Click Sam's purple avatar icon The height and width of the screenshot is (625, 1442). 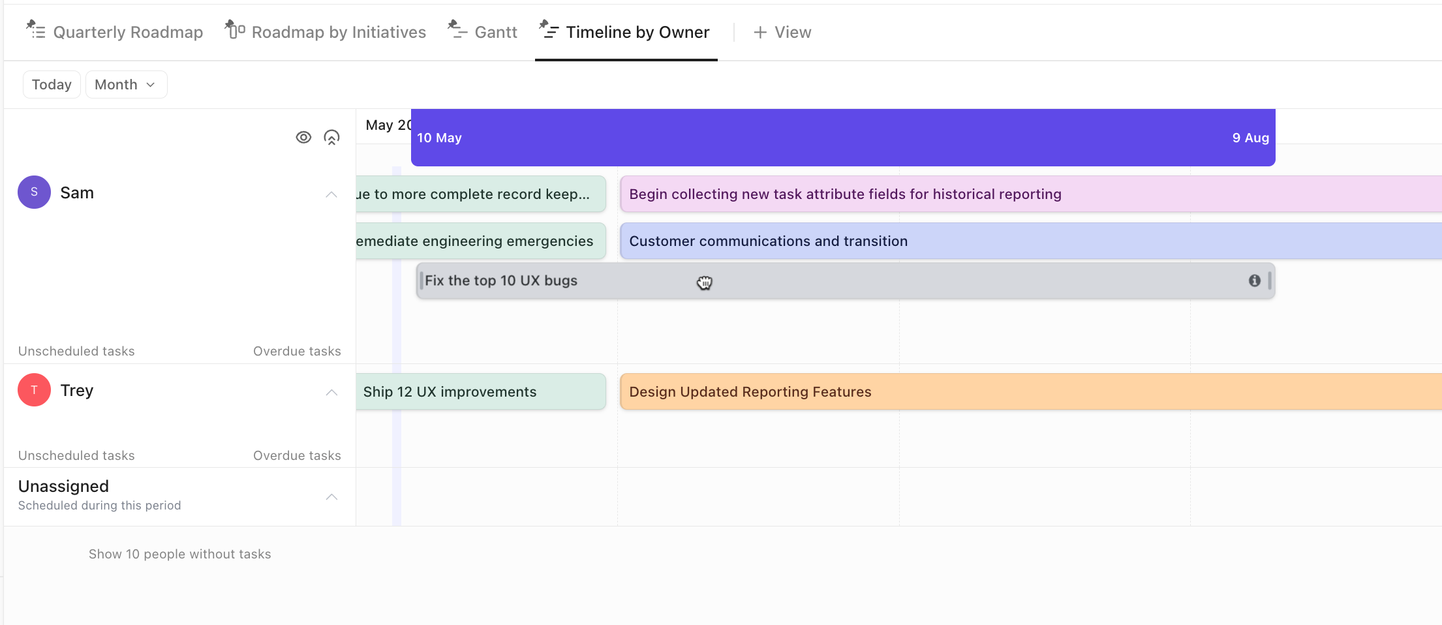pyautogui.click(x=34, y=192)
